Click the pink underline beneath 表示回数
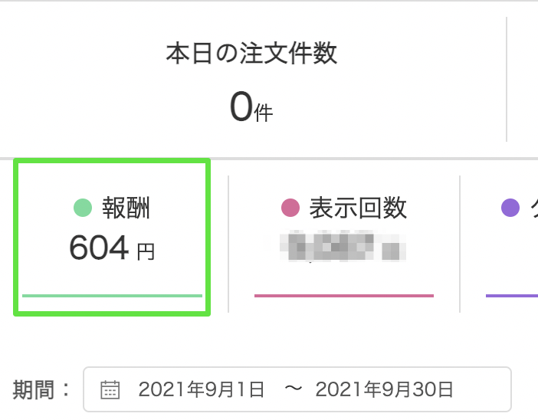 click(x=344, y=296)
